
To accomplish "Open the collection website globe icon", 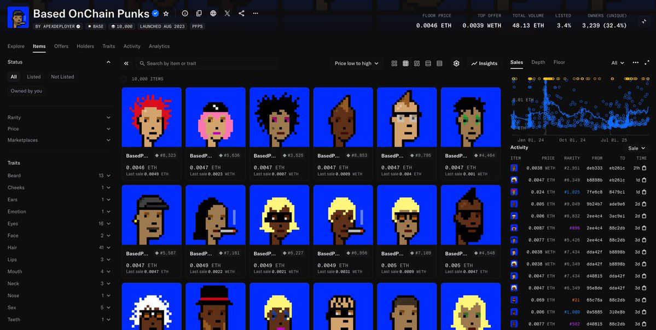I will pyautogui.click(x=213, y=13).
